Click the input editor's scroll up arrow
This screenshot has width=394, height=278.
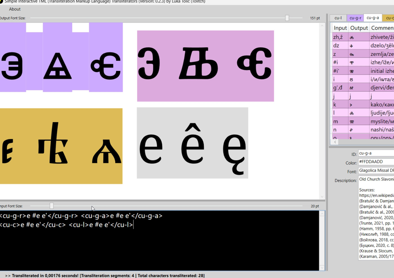coord(322,214)
